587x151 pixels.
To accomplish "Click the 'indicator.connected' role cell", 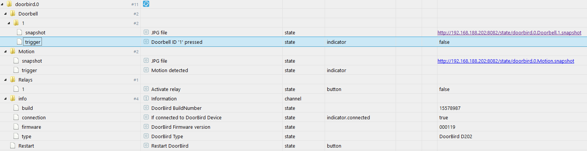I will (x=348, y=117).
